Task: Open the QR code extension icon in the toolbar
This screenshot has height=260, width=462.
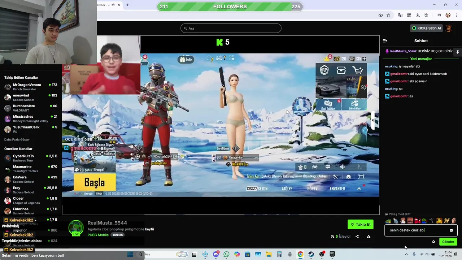Action: 409,15
